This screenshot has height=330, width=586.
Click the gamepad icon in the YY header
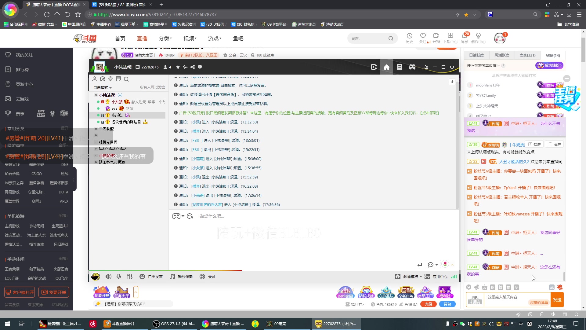[412, 67]
